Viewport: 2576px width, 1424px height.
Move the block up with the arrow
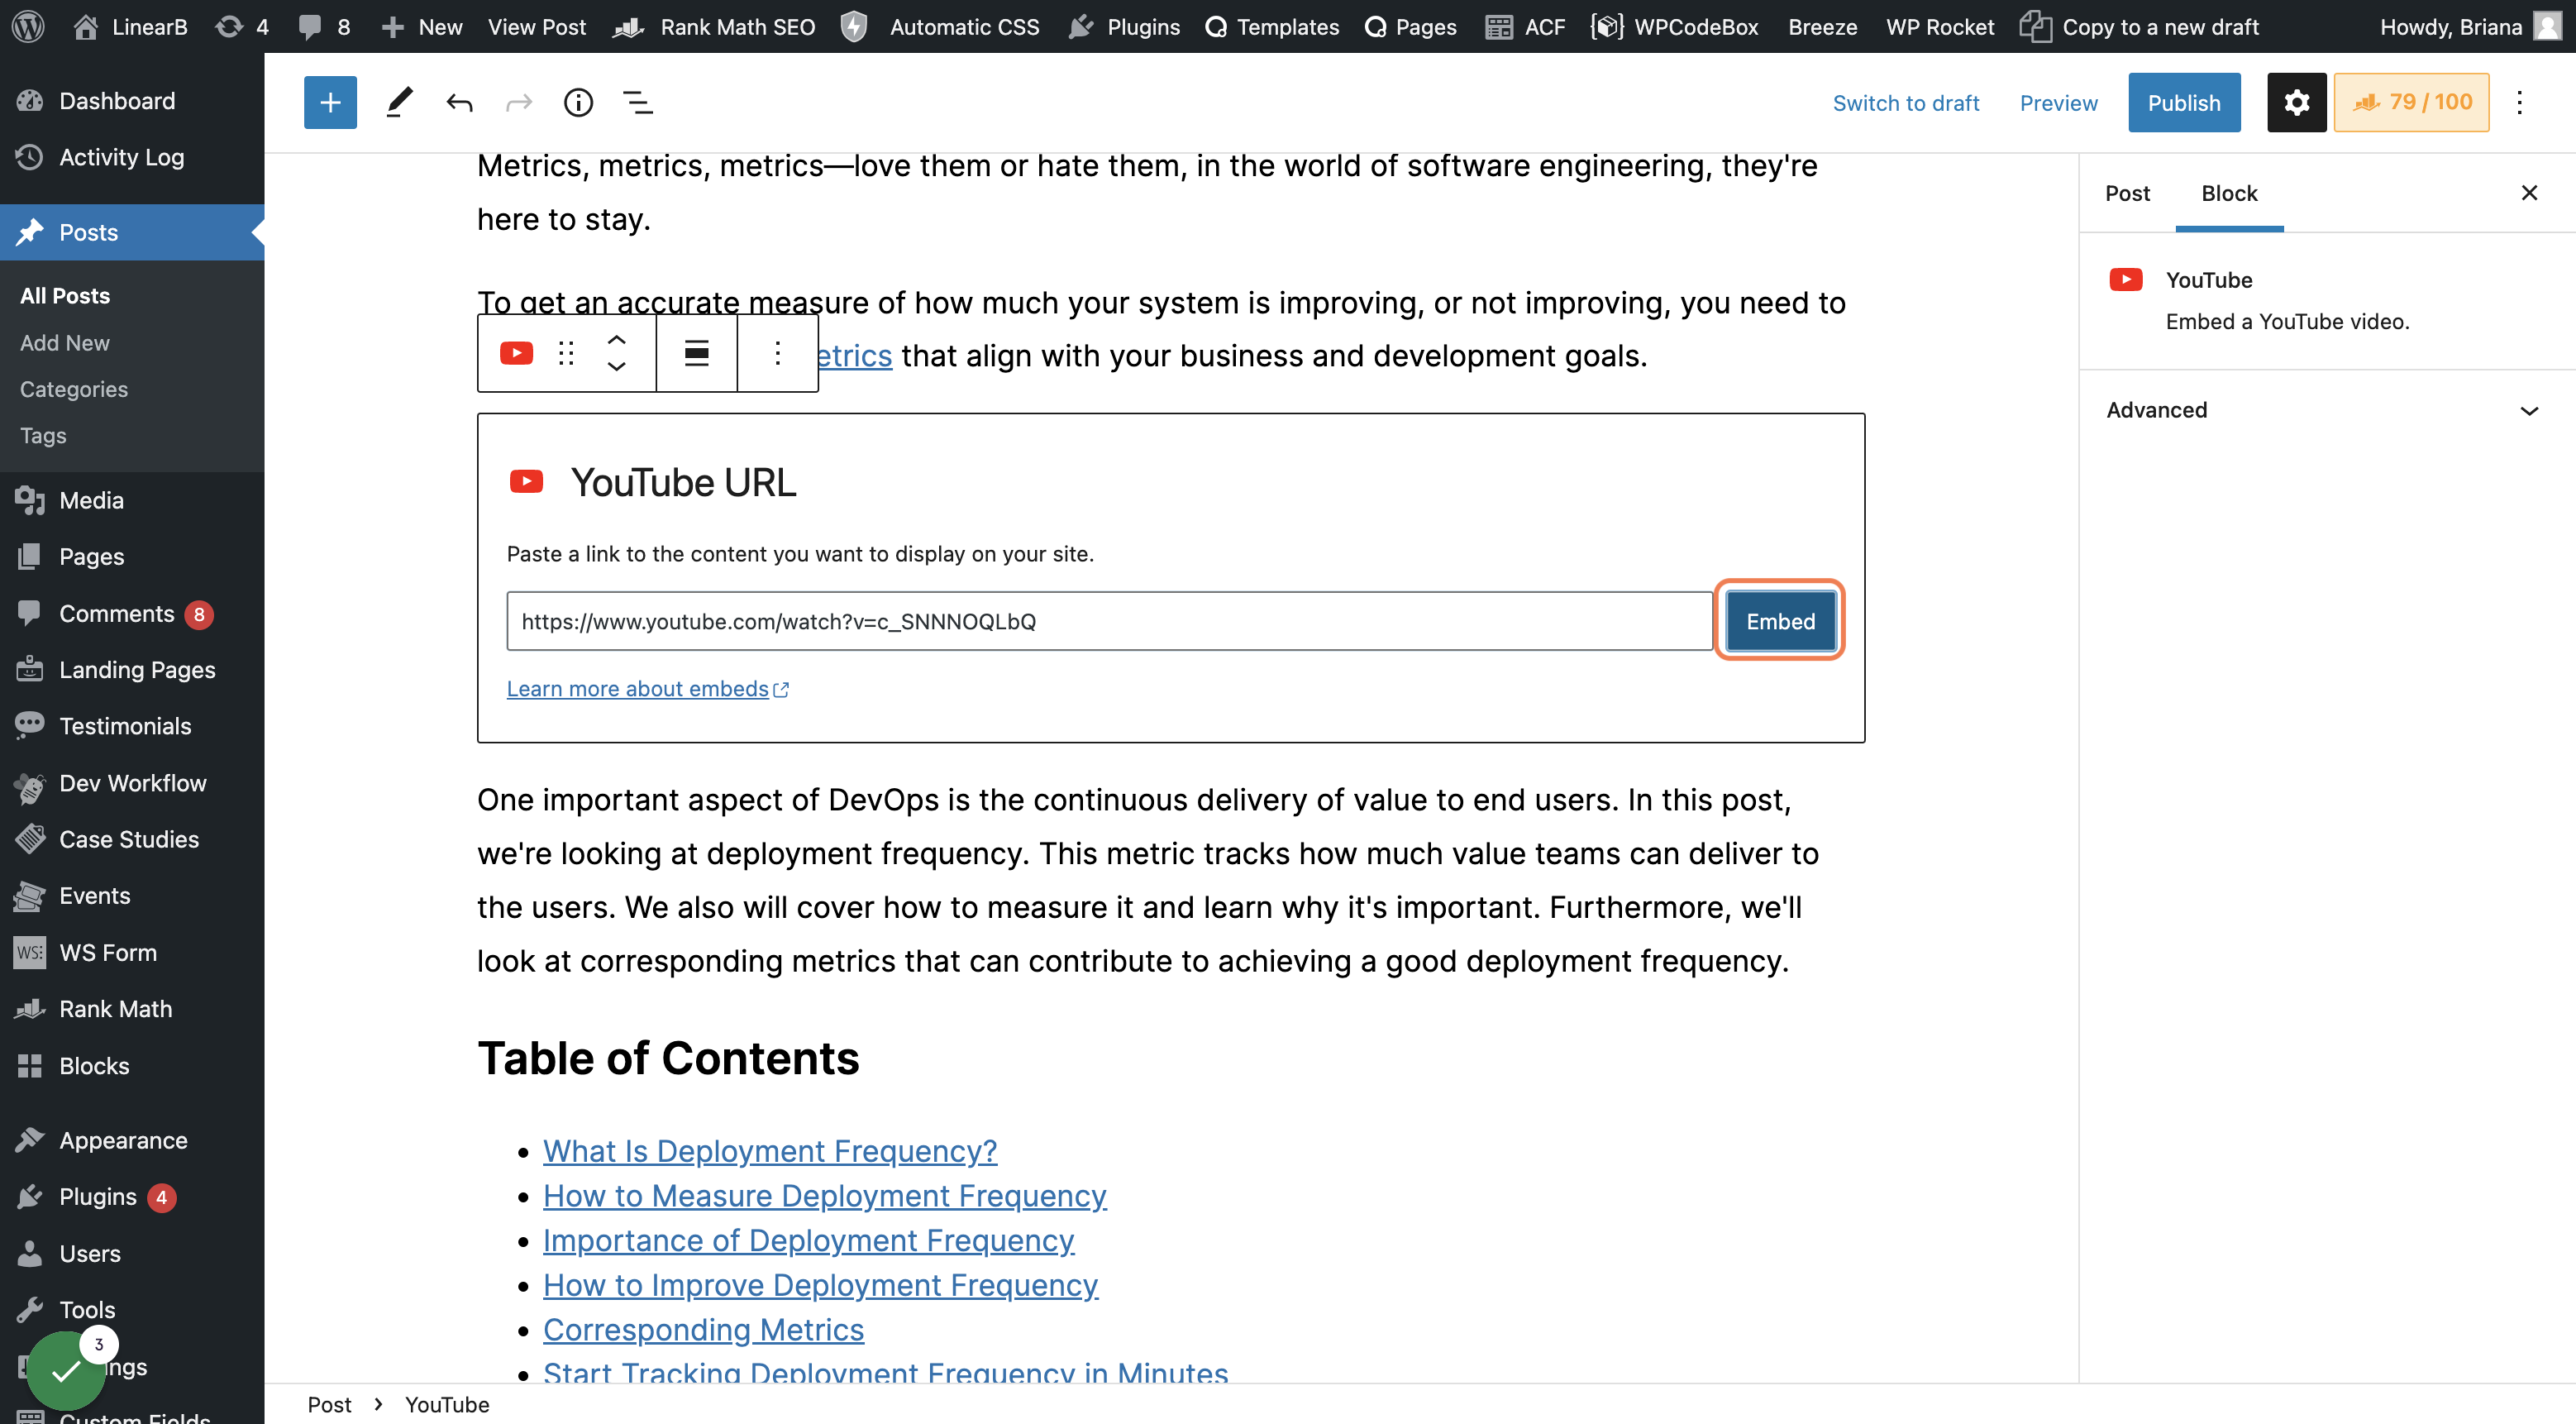617,340
